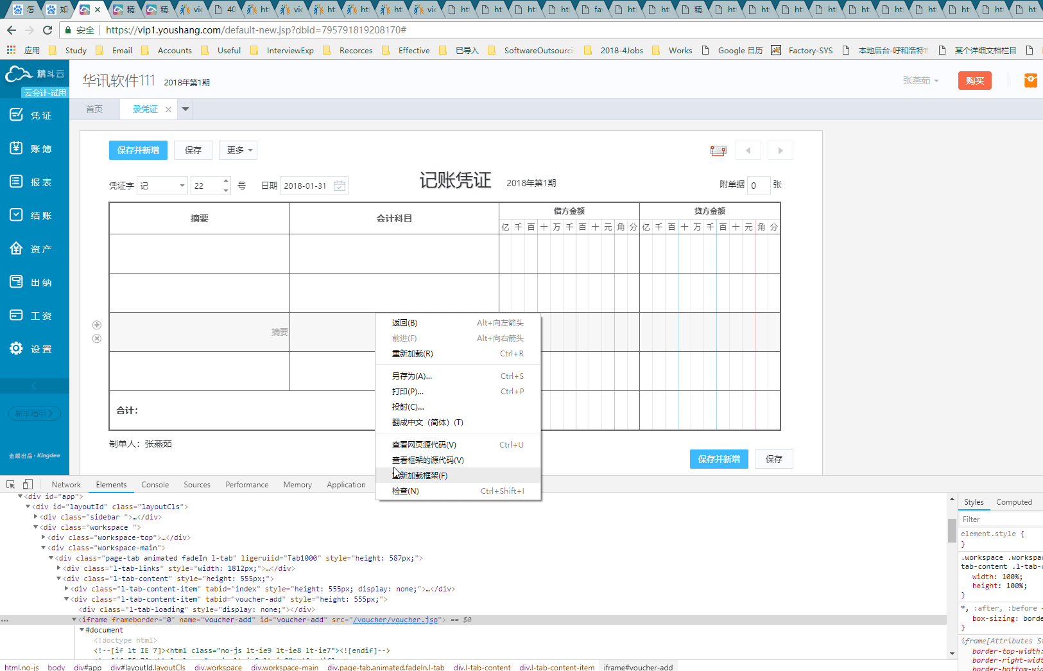Delete the voucher row with x icon

click(97, 338)
